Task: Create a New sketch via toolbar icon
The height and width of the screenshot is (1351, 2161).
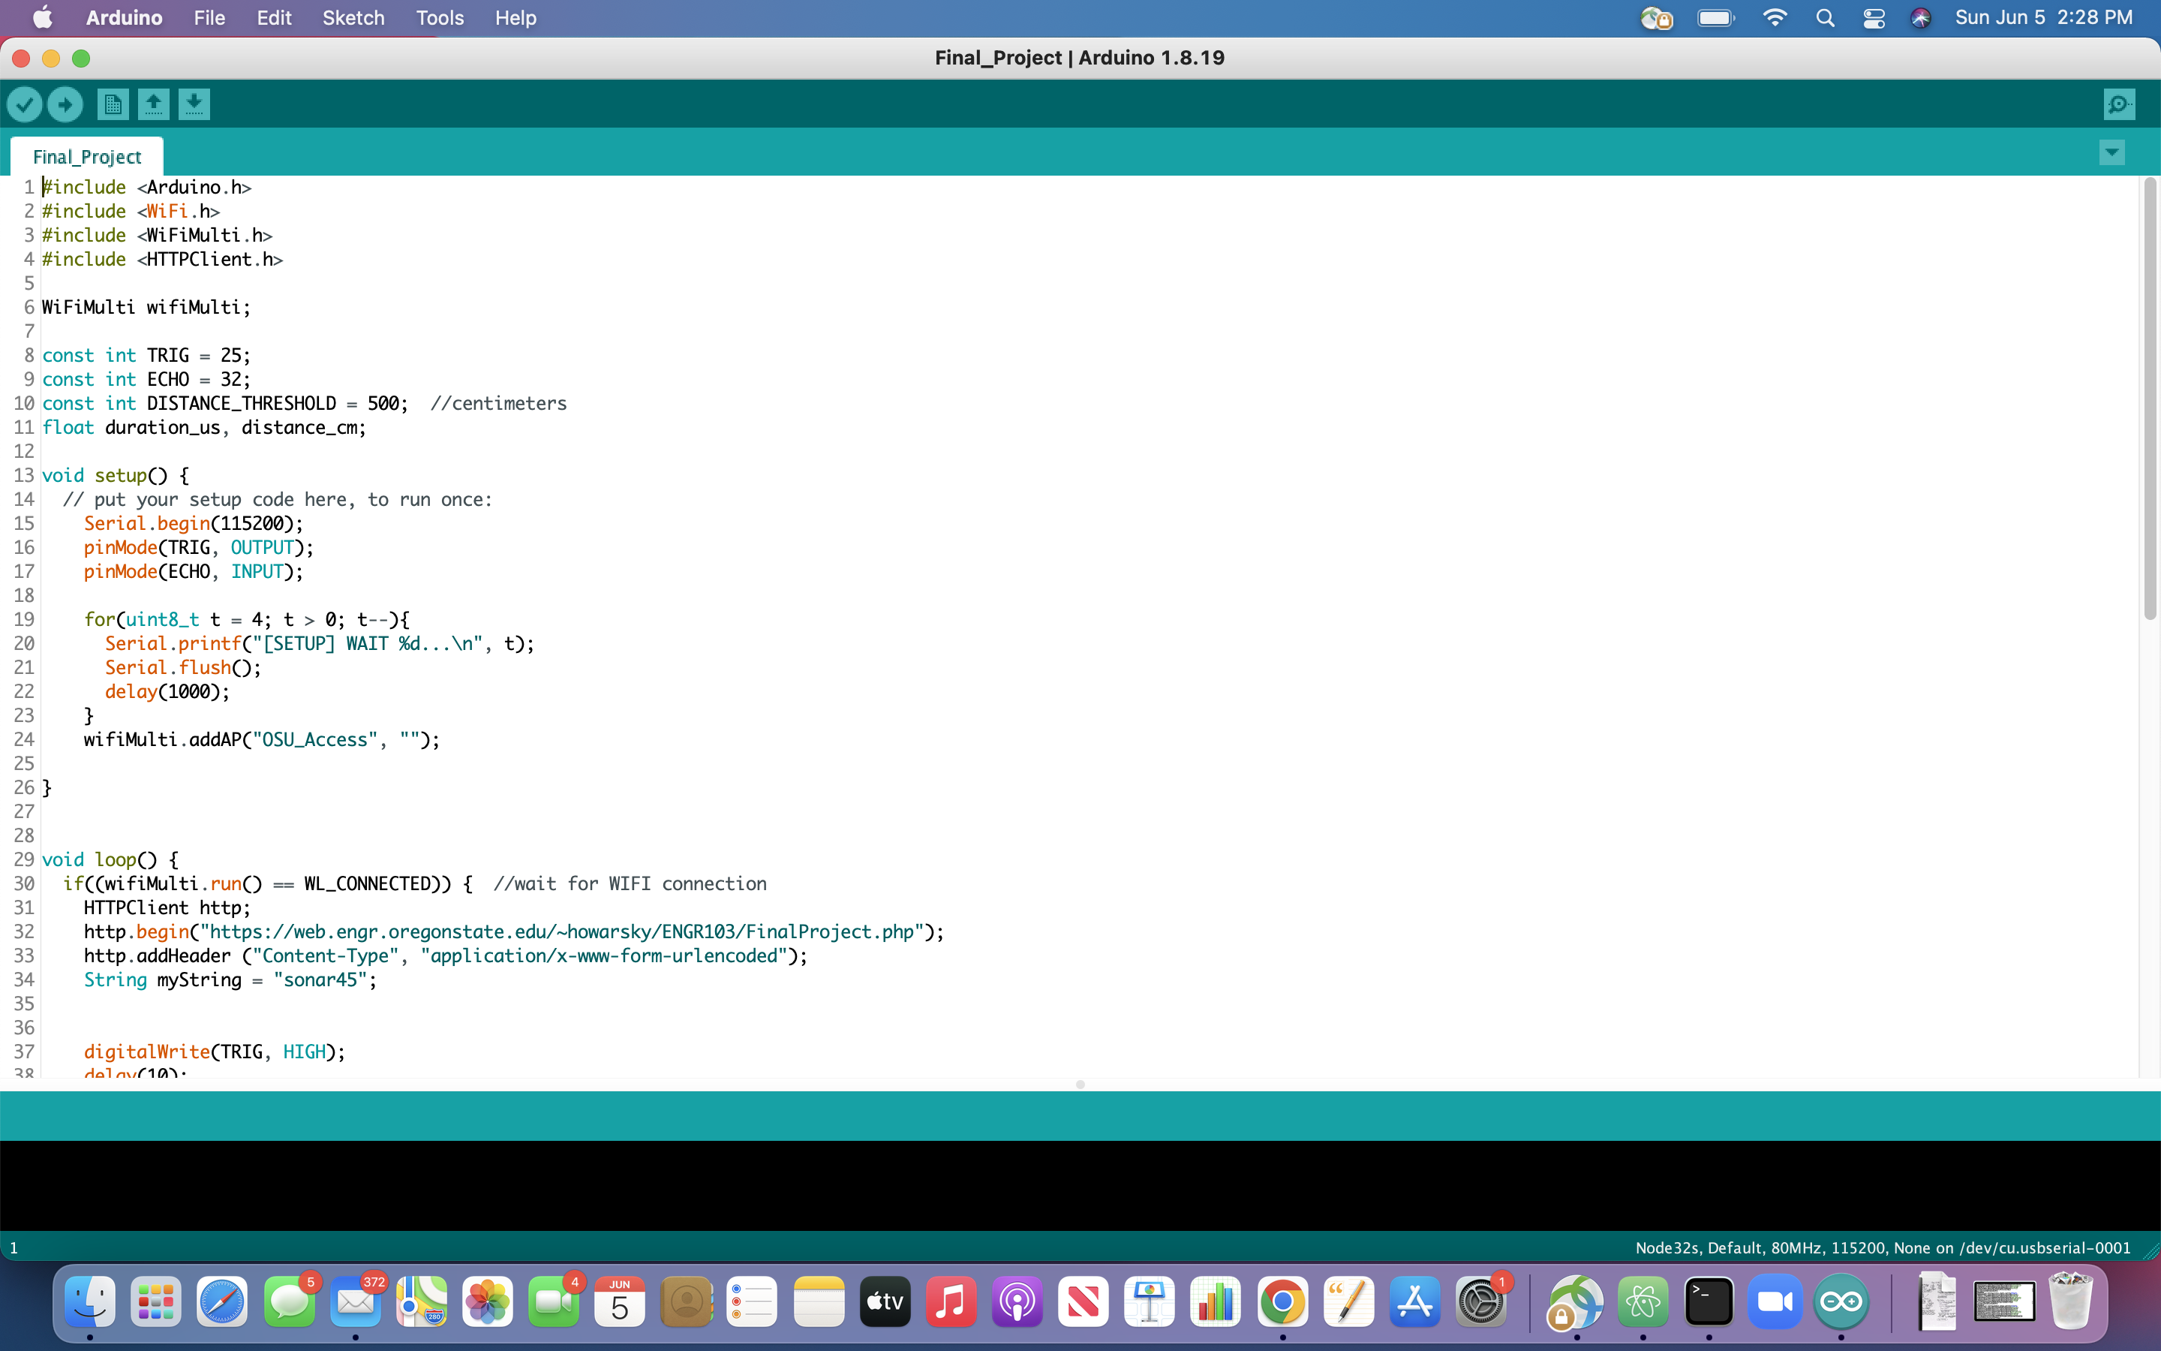Action: 113,104
